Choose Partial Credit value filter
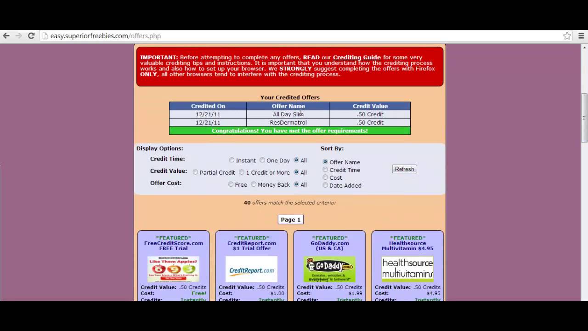Screen dimensions: 588x331 pos(195,172)
